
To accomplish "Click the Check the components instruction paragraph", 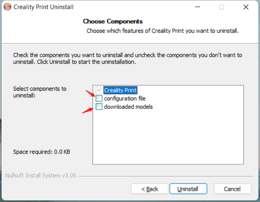I will [x=127, y=58].
